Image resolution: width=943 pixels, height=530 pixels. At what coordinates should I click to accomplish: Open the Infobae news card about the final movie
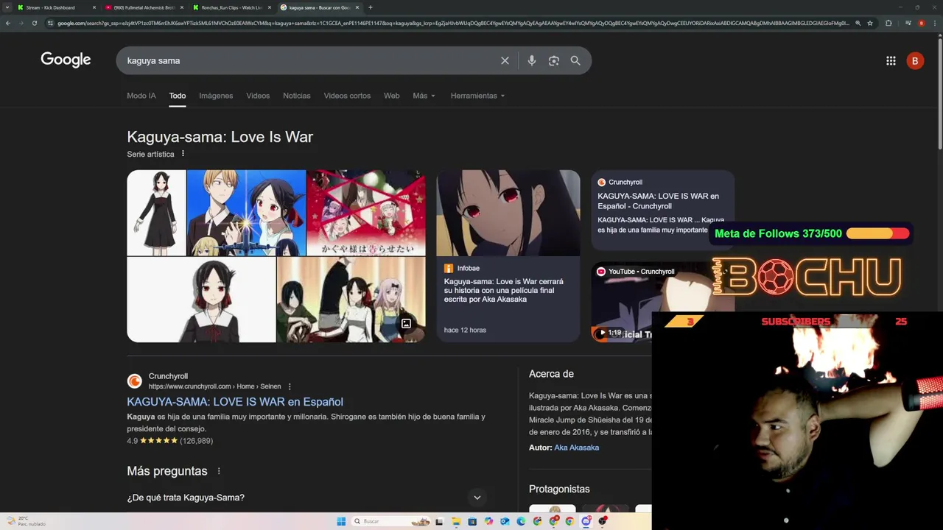[508, 256]
